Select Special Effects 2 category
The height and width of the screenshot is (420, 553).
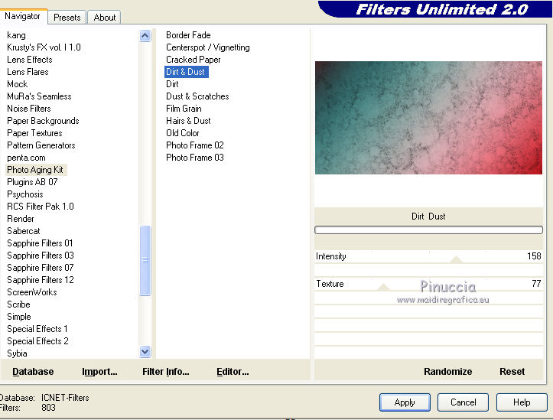[37, 341]
